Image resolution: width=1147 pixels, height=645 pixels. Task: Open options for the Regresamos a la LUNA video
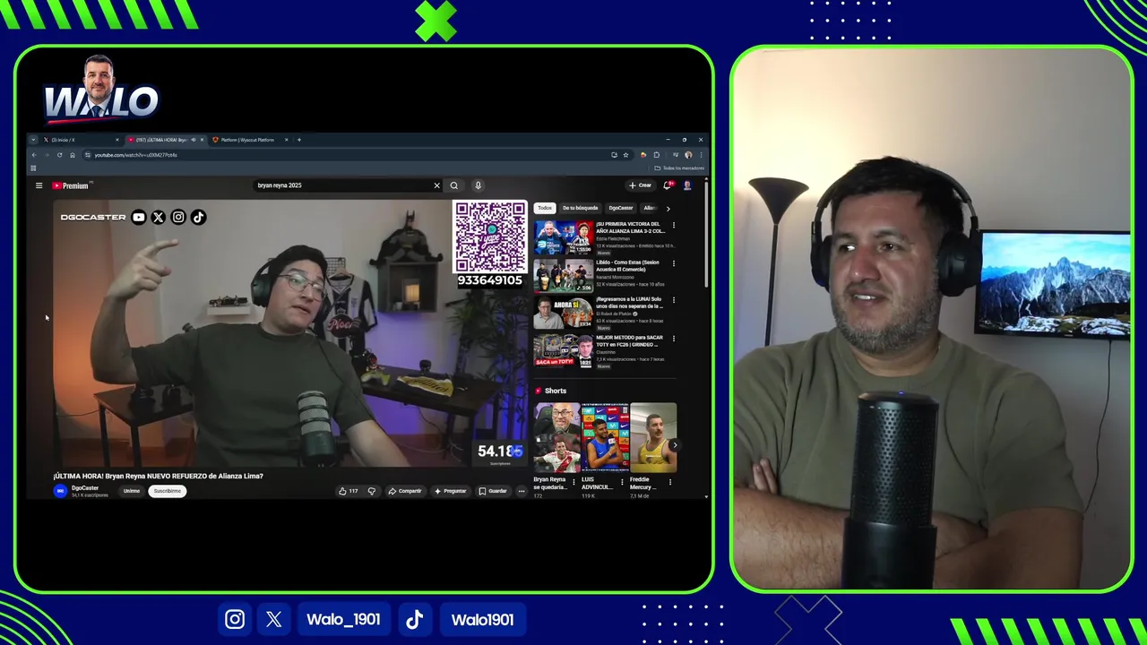tap(673, 300)
